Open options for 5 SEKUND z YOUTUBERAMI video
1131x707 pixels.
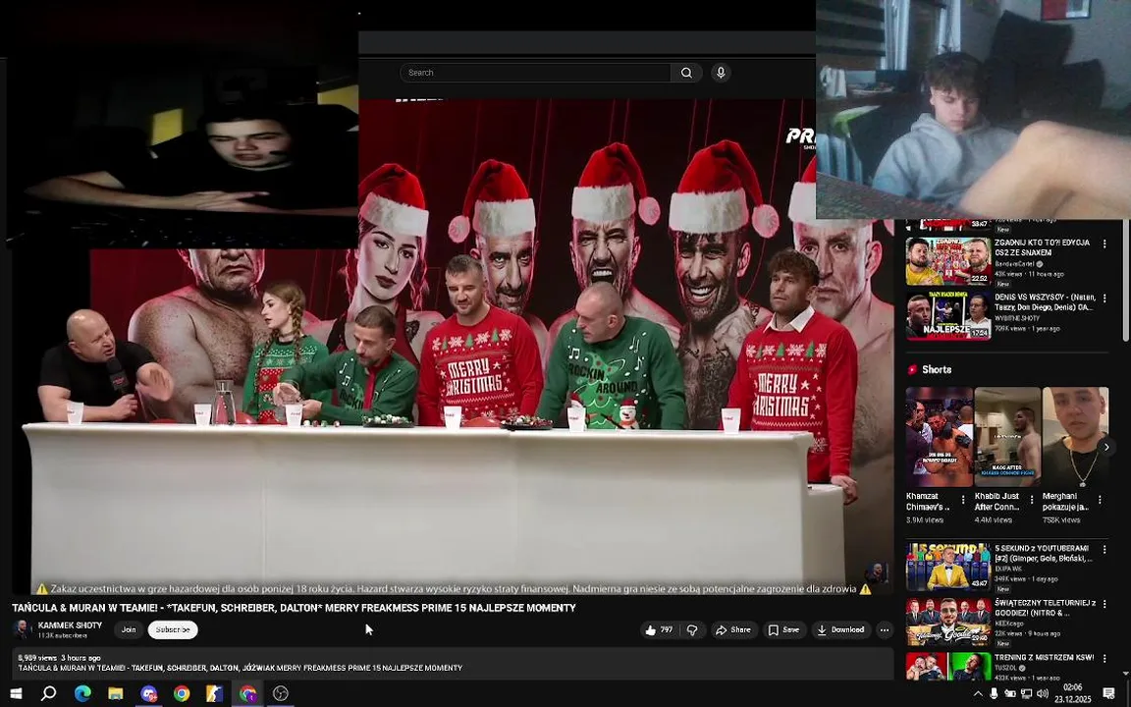point(1104,550)
